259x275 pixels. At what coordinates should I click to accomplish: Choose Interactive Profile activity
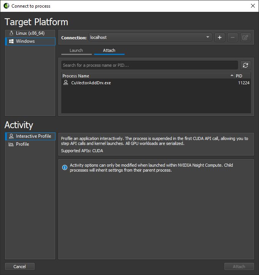pos(30,136)
